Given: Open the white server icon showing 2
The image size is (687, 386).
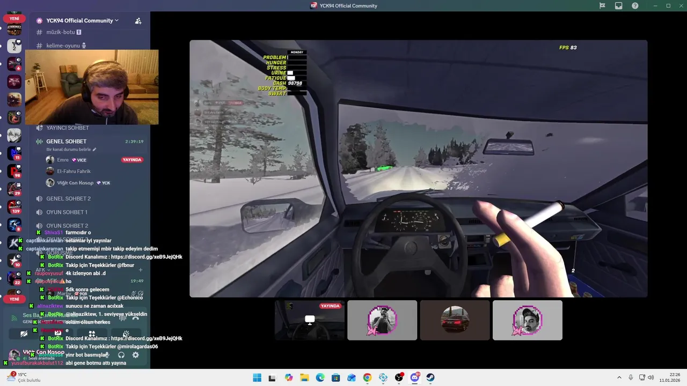Looking at the screenshot, I should 14,46.
